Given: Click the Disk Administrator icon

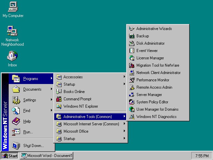Looking at the screenshot, I should point(132,43).
